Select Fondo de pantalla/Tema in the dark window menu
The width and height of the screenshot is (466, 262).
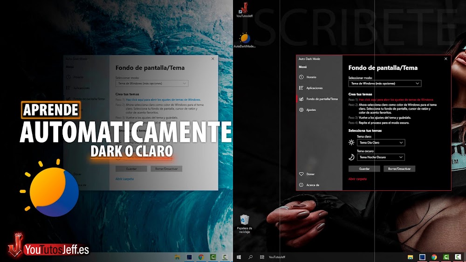(322, 99)
